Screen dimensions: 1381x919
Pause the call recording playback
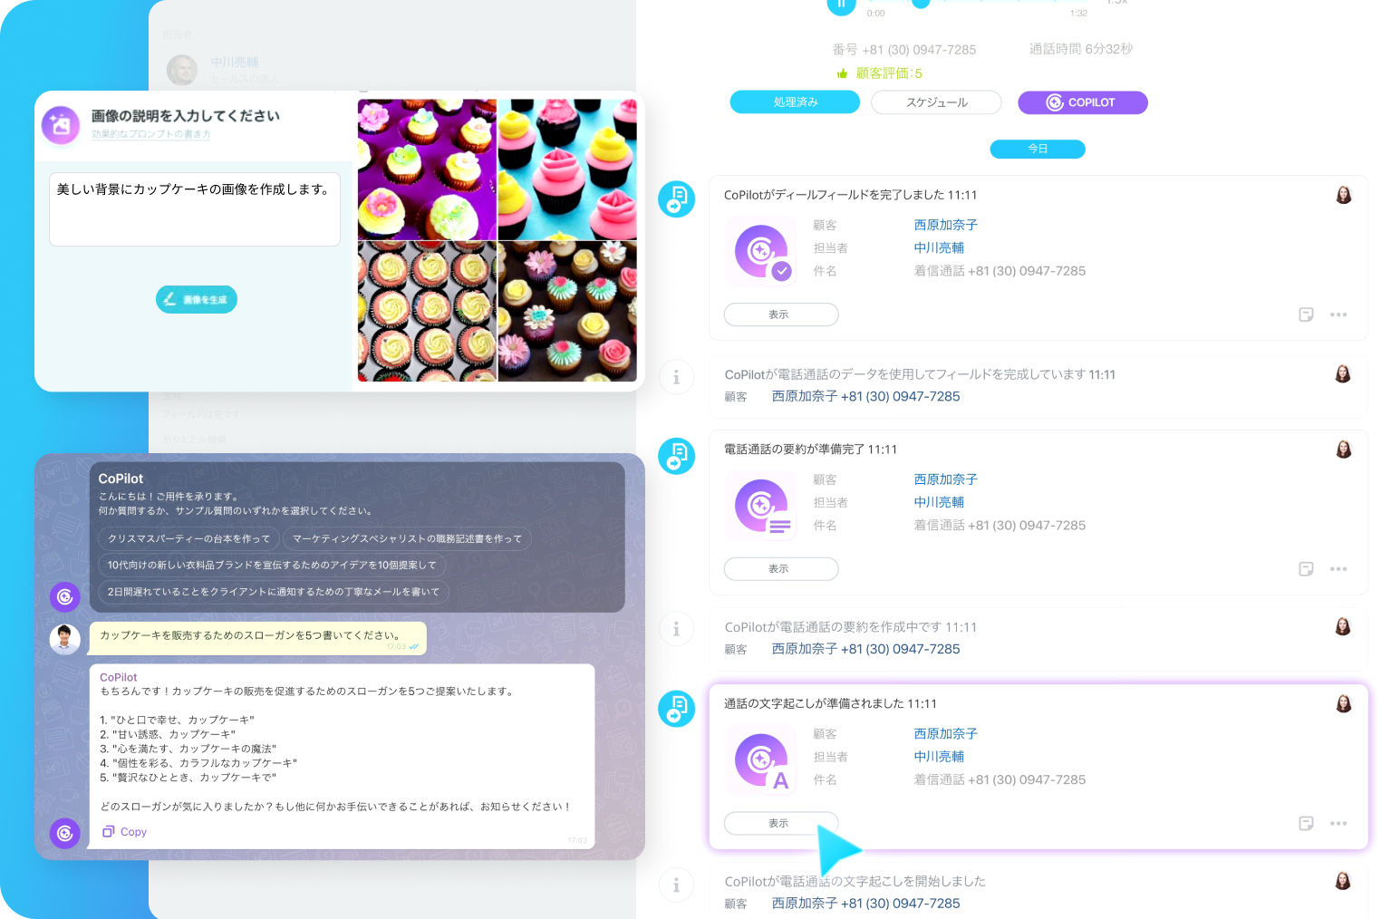tap(841, 5)
